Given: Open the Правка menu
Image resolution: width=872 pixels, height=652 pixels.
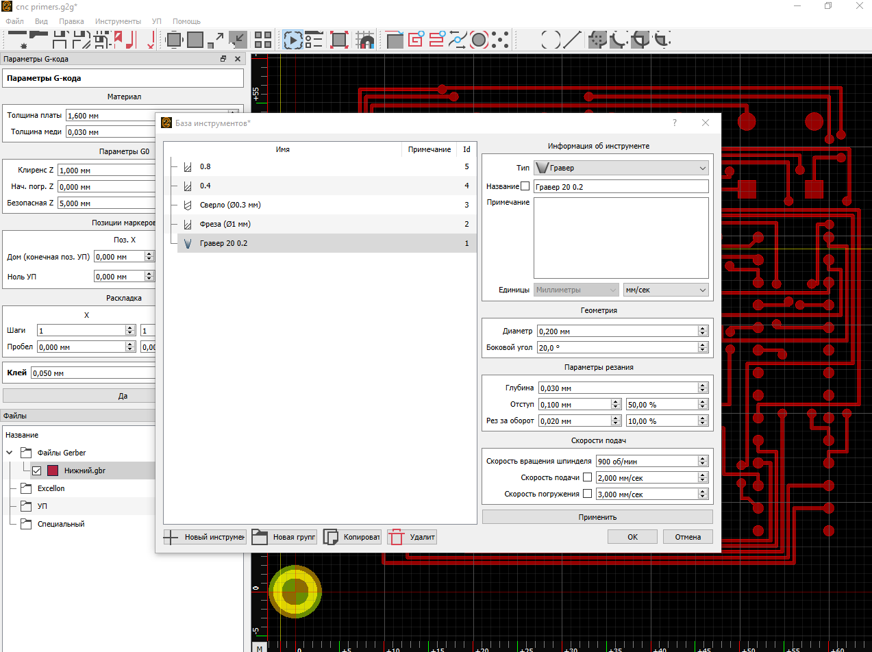Looking at the screenshot, I should [71, 21].
